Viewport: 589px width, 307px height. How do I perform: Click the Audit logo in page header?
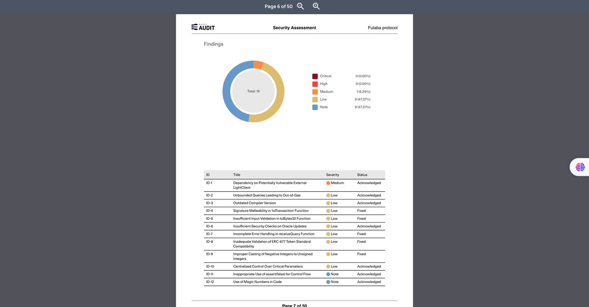[x=203, y=27]
